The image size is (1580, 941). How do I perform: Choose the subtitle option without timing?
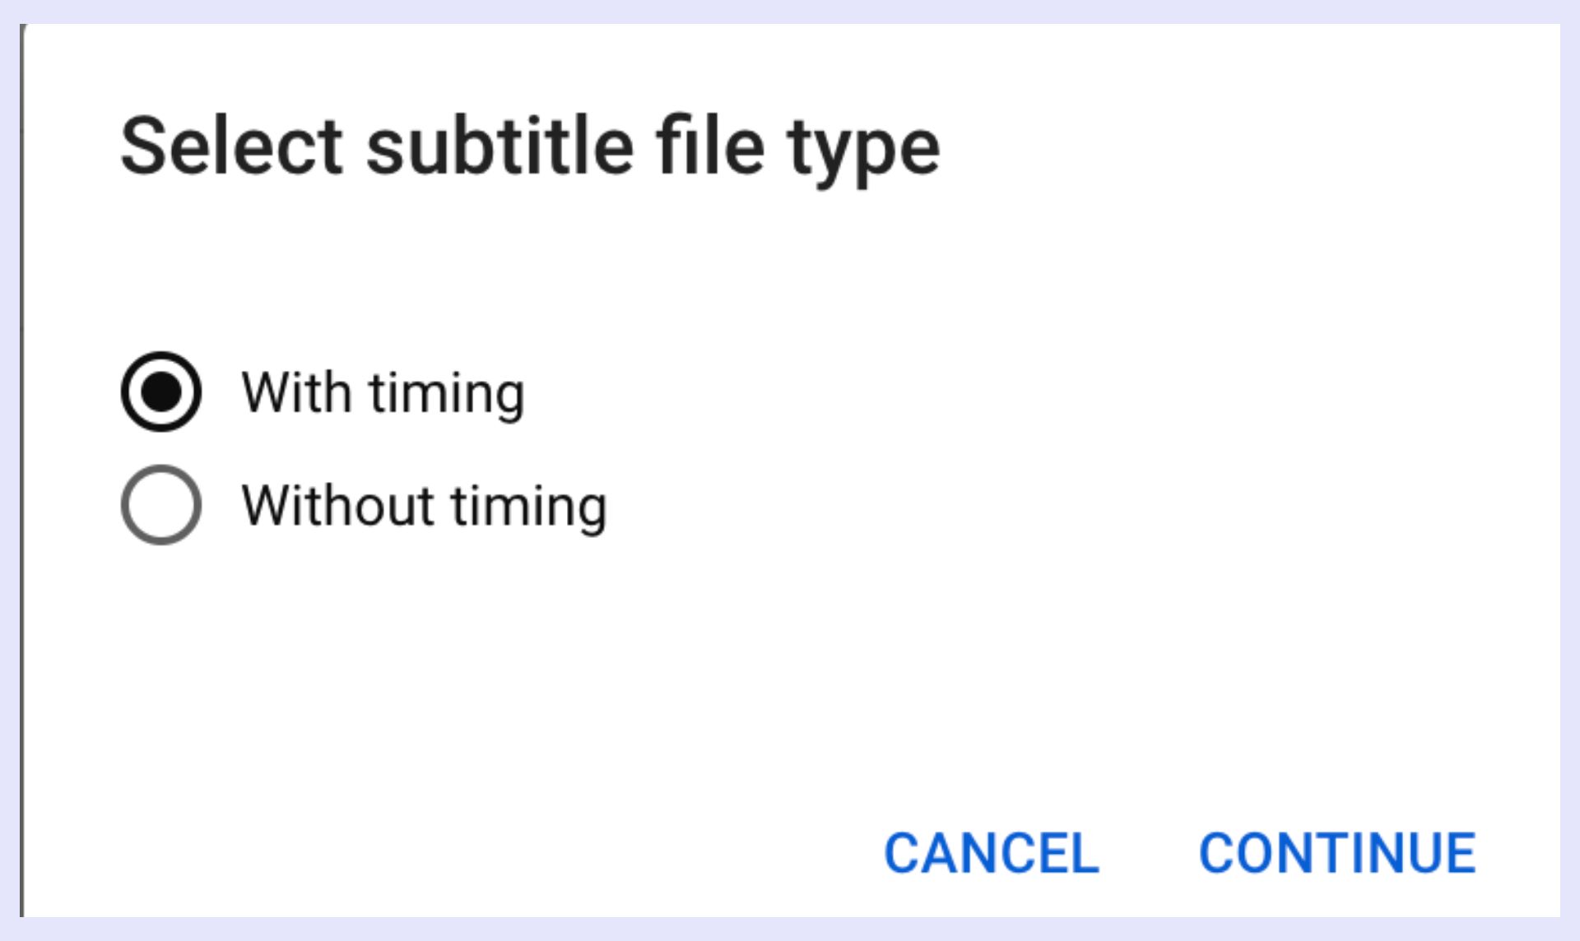161,505
